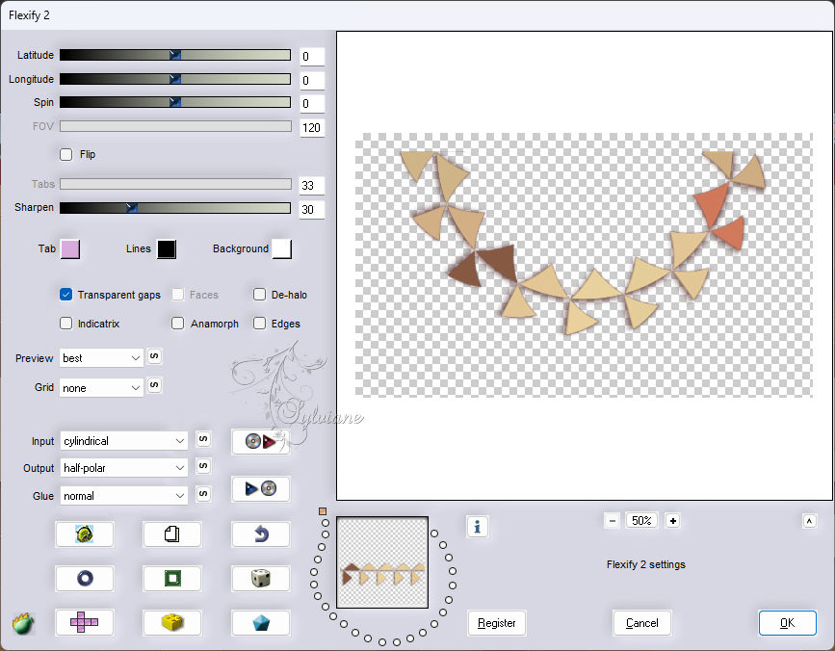
Task: Open the Preview dropdown showing best
Action: pyautogui.click(x=102, y=358)
